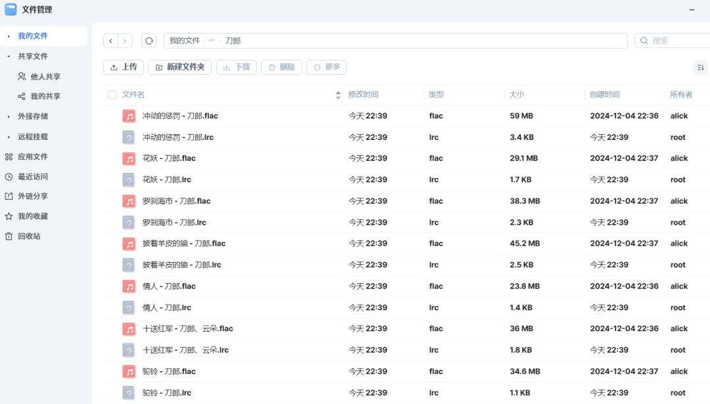Sort by 文件名 using sort arrows

[x=338, y=95]
